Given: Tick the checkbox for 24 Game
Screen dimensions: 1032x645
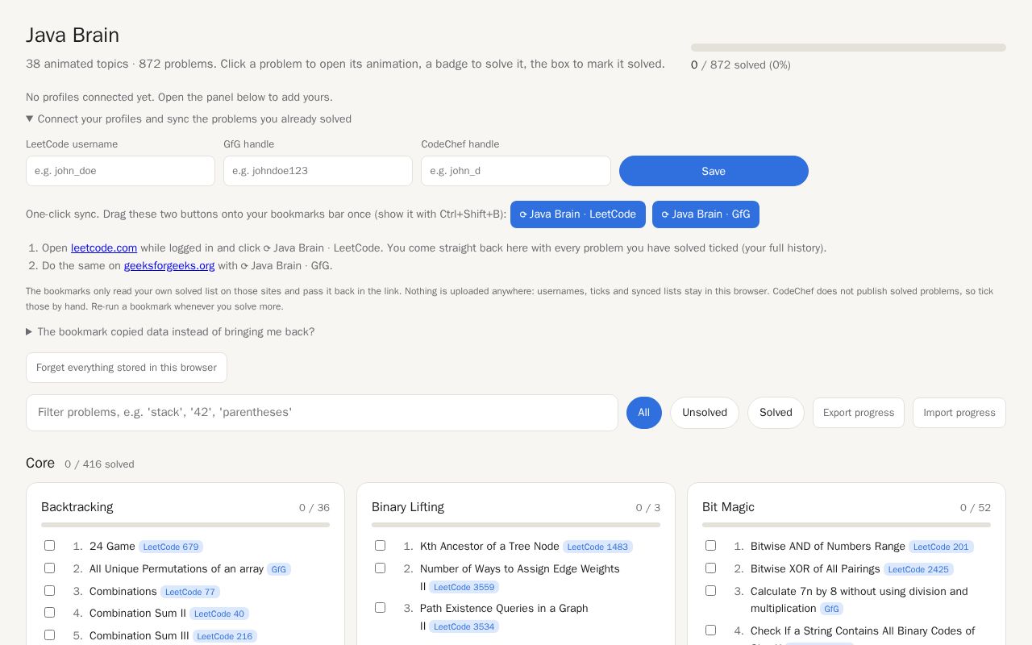Looking at the screenshot, I should point(49,546).
